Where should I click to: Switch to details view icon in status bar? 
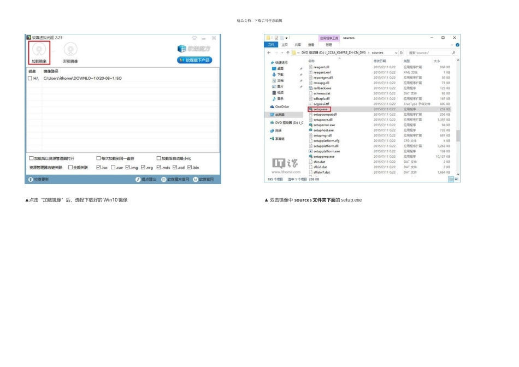(x=451, y=179)
